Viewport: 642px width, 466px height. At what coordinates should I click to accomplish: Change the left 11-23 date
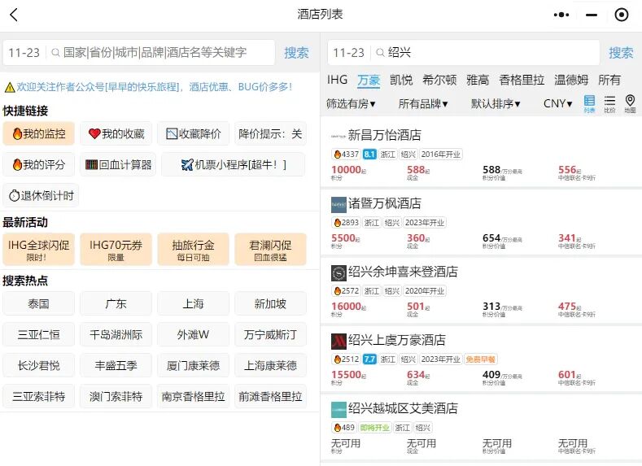click(x=24, y=52)
